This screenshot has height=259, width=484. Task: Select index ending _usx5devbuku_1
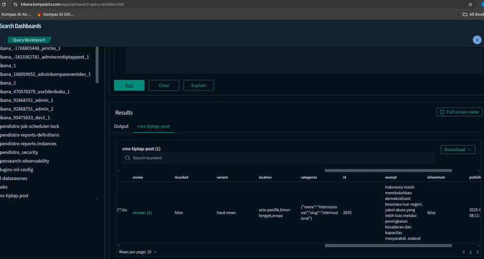point(35,92)
